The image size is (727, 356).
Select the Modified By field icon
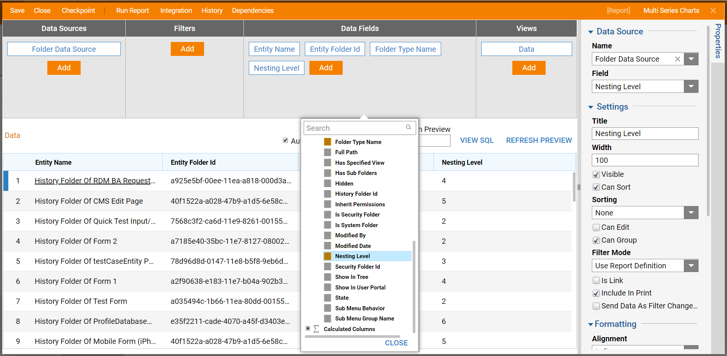click(x=328, y=235)
